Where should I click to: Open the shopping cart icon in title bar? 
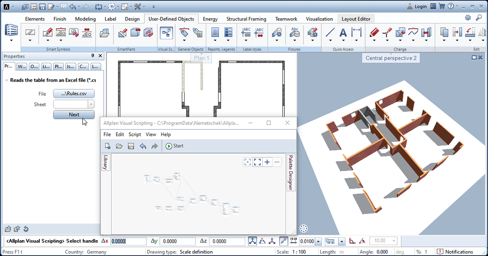pyautogui.click(x=442, y=6)
